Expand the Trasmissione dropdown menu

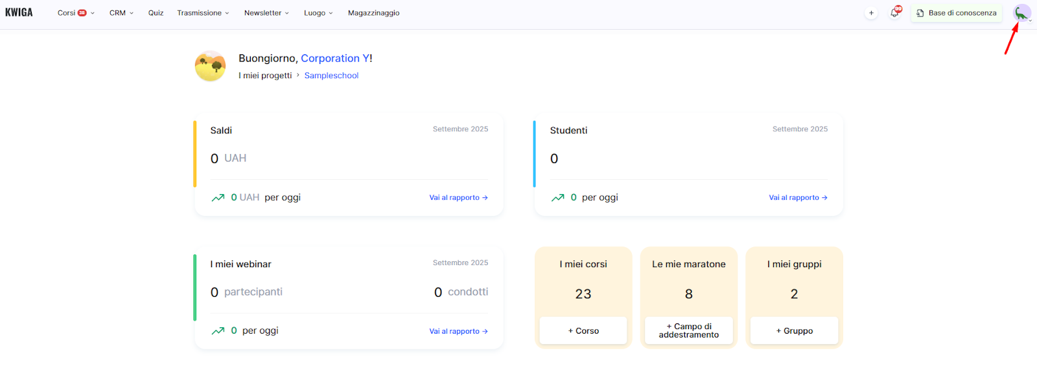(203, 13)
